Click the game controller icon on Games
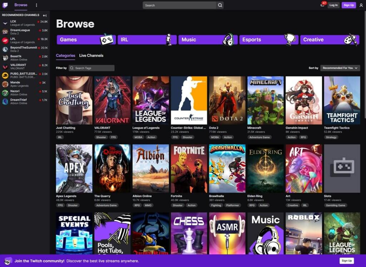 point(107,39)
